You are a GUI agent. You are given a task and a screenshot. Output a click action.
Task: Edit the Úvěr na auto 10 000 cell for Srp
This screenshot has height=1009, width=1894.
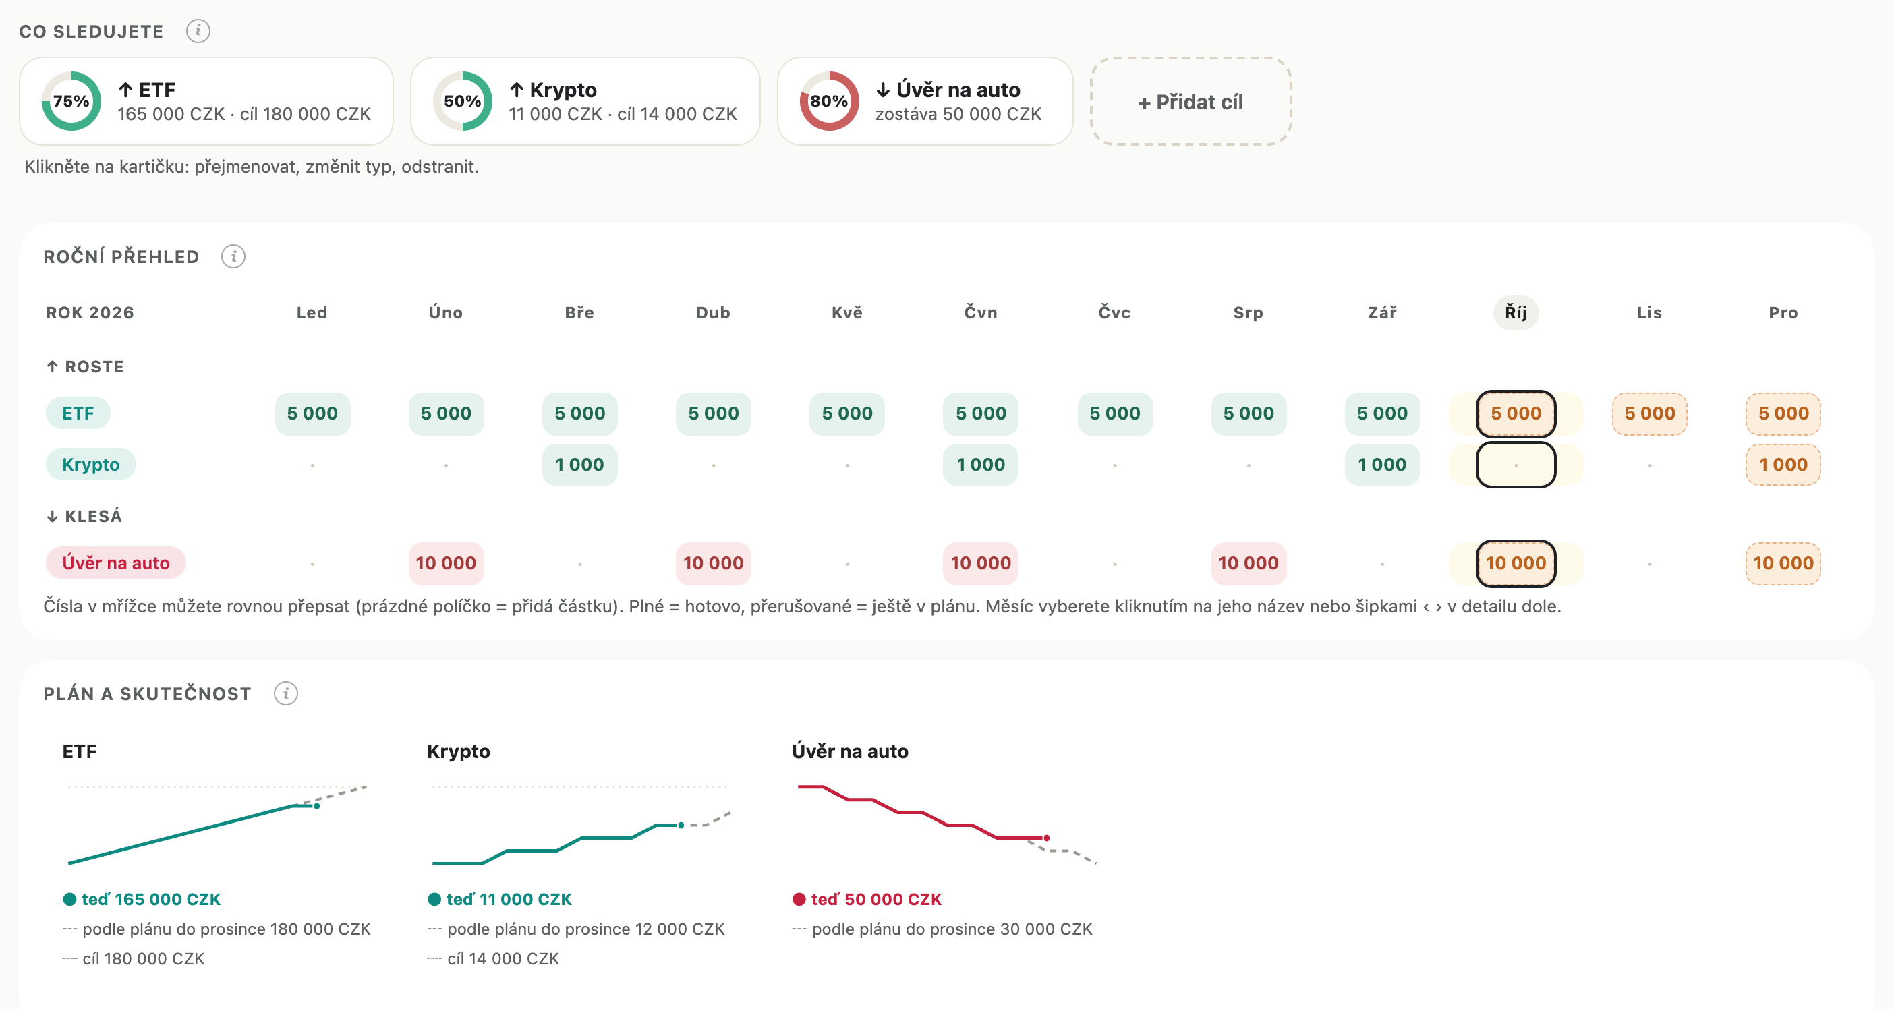click(1249, 563)
